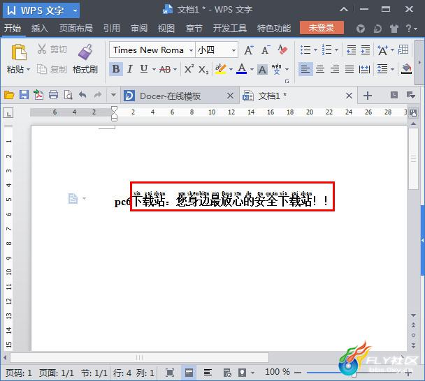Open the pinyin guide wén icon
425x381 pixels.
(x=277, y=69)
